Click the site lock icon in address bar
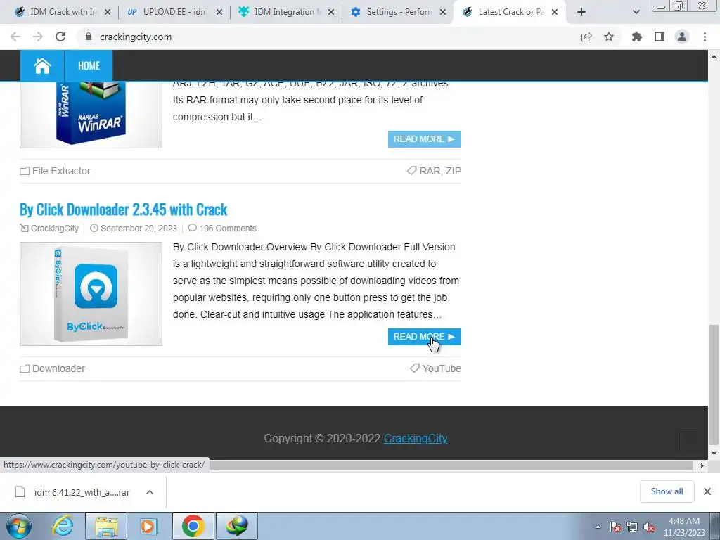 click(x=88, y=37)
